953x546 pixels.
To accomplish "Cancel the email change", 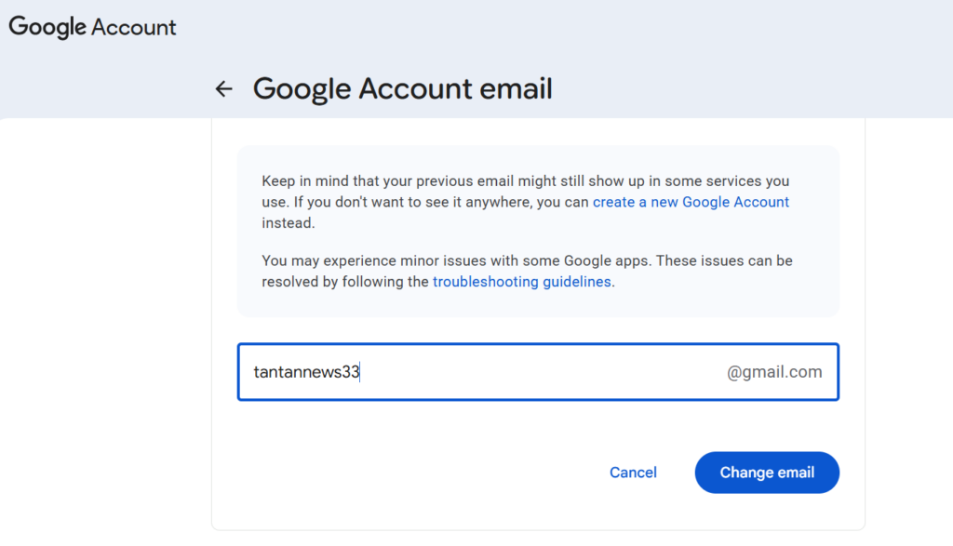I will pos(633,473).
